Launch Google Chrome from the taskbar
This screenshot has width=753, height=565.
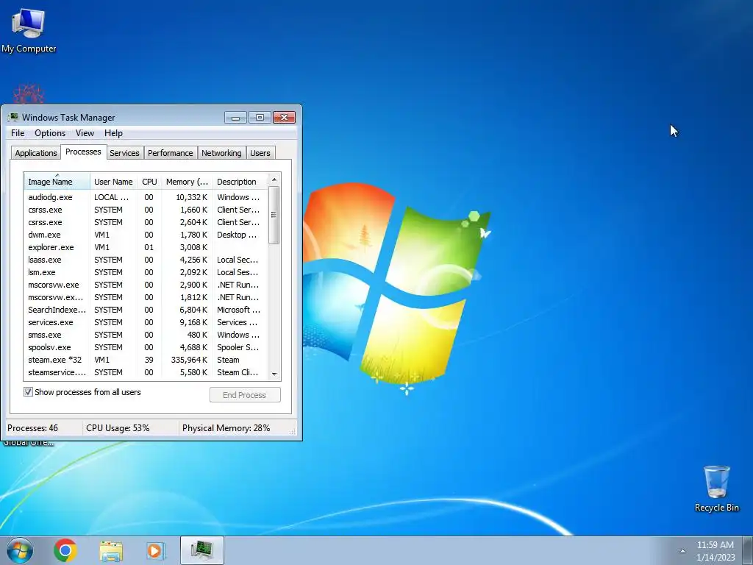pos(65,550)
